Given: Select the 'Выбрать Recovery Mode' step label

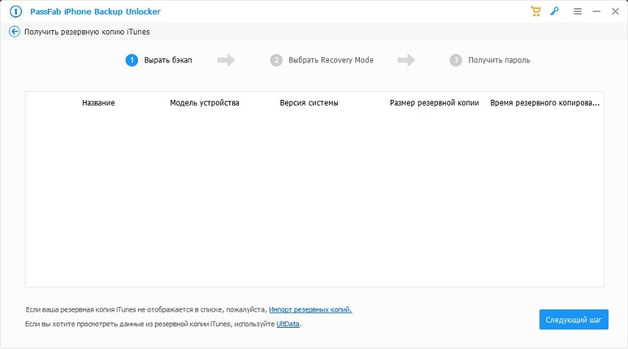Looking at the screenshot, I should tap(331, 60).
